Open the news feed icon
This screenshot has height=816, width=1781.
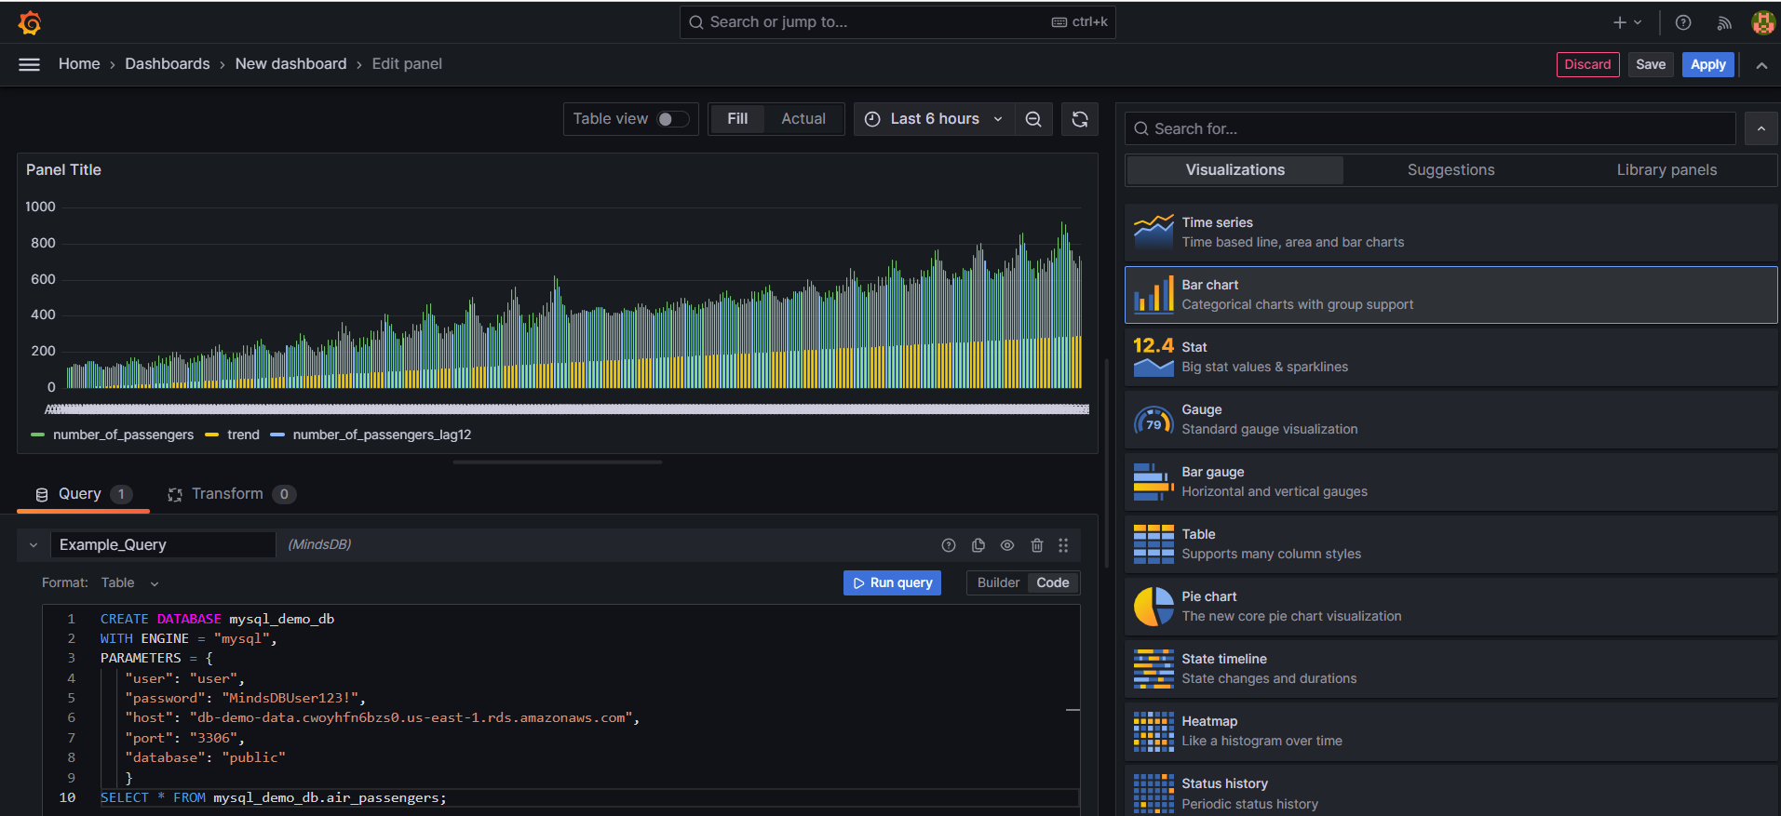(x=1724, y=22)
